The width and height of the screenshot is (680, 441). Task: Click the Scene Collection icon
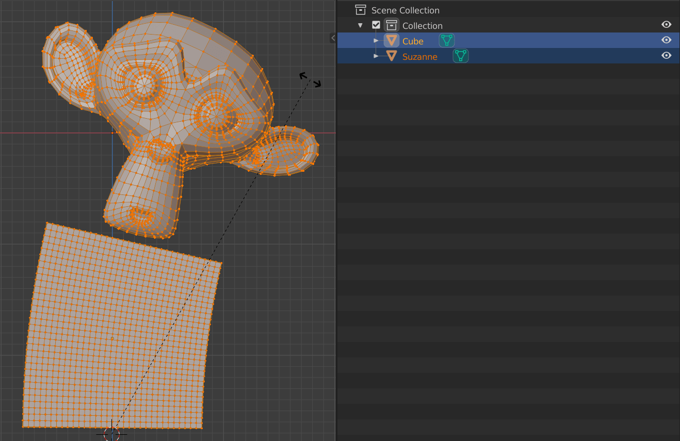point(360,9)
